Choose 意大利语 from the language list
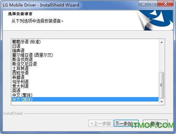The height and width of the screenshot is (134, 176). tap(85, 86)
